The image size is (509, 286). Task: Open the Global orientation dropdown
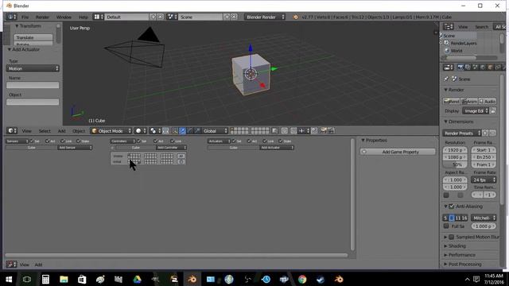point(216,130)
